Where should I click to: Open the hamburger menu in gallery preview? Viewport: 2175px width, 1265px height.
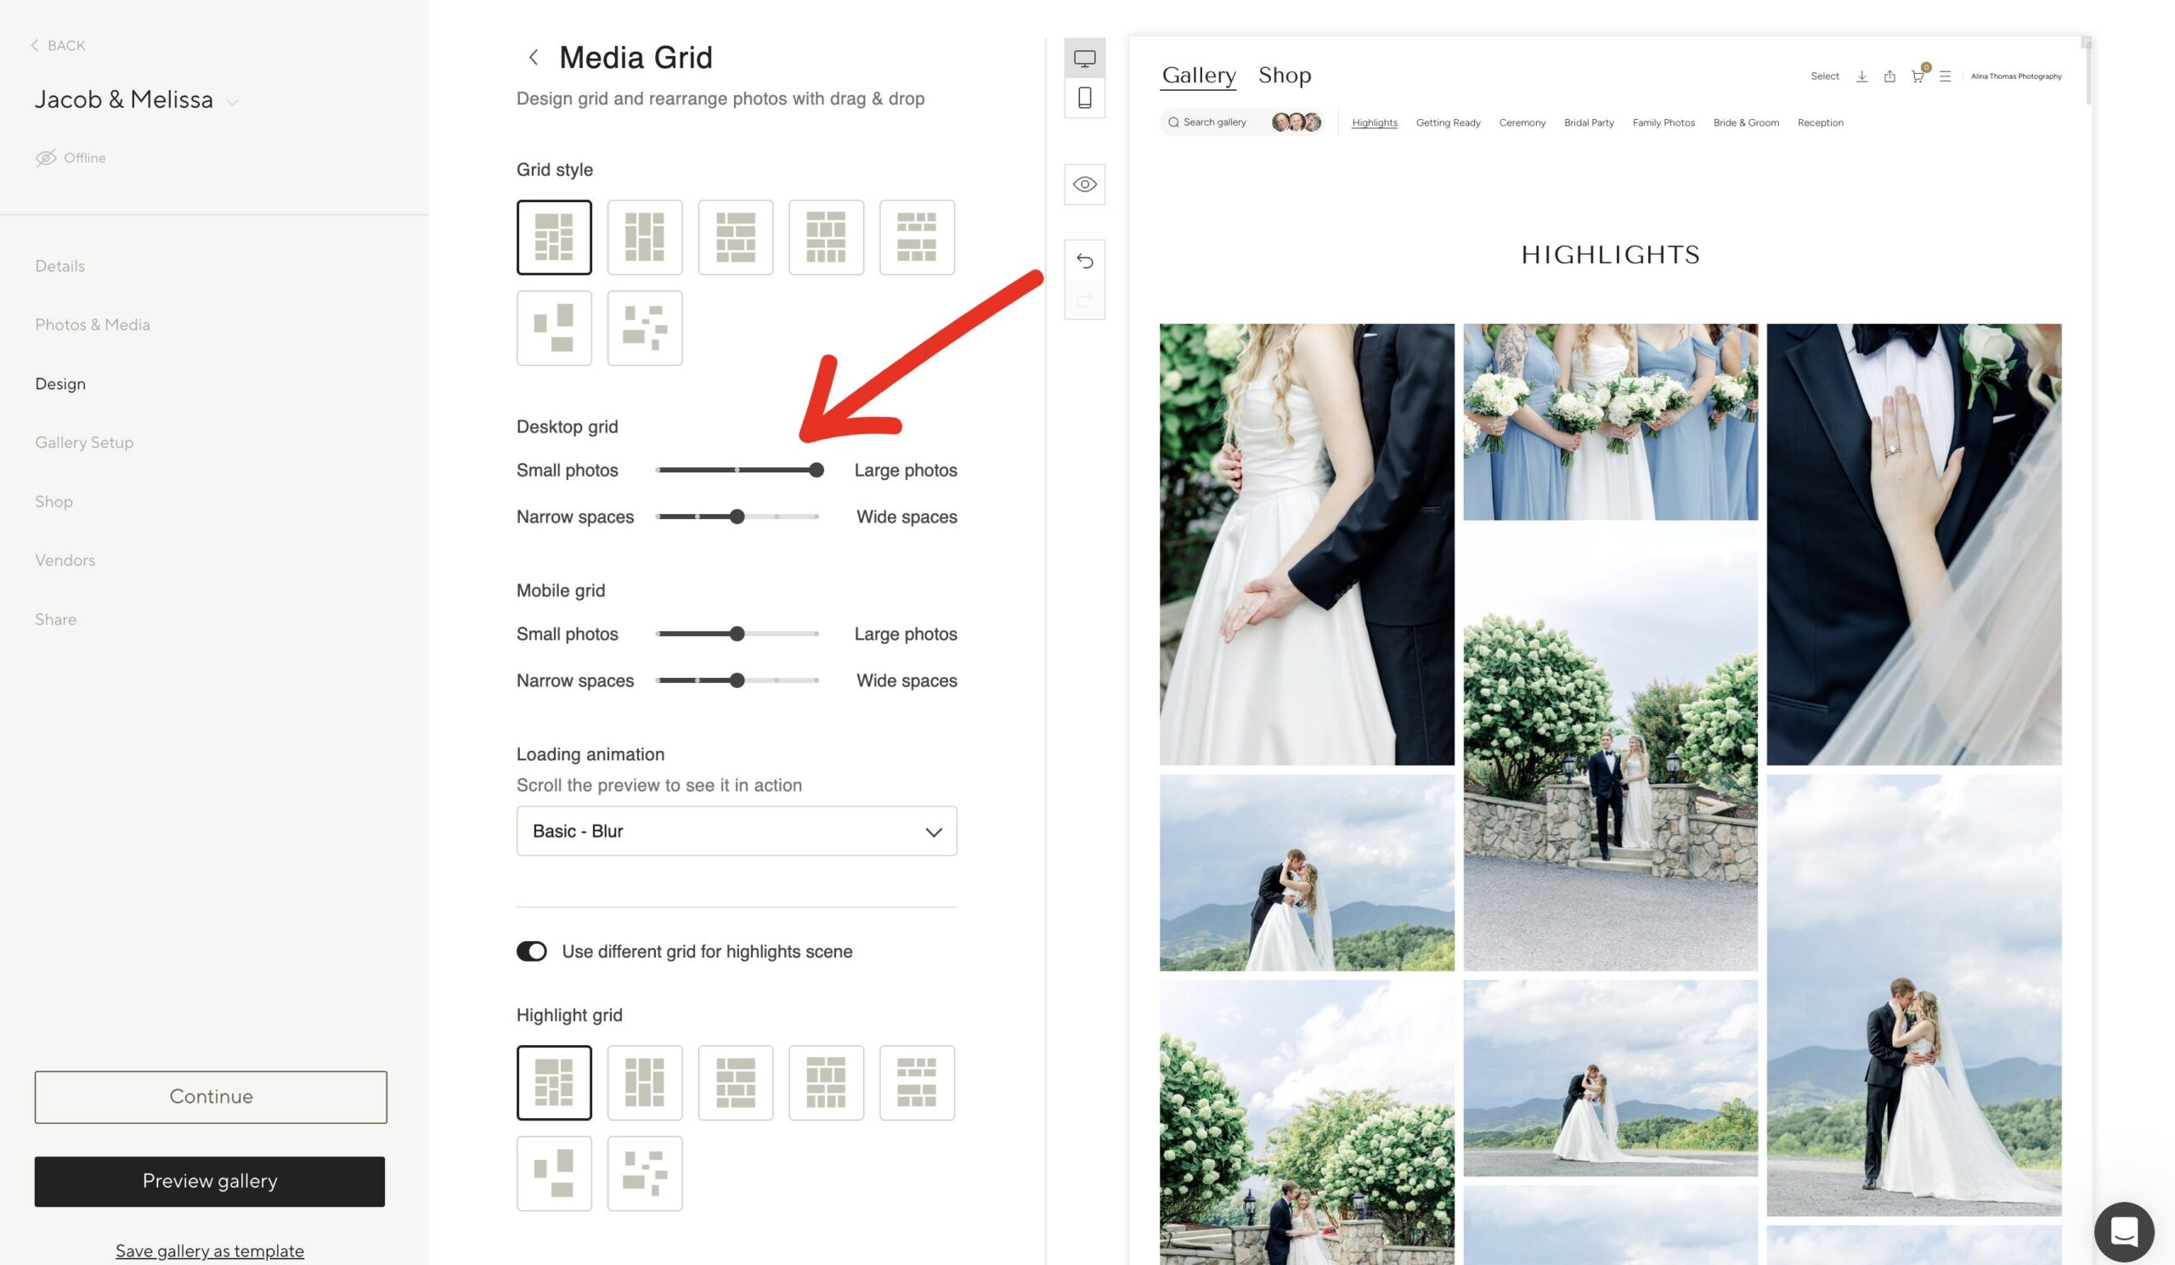tap(1945, 76)
